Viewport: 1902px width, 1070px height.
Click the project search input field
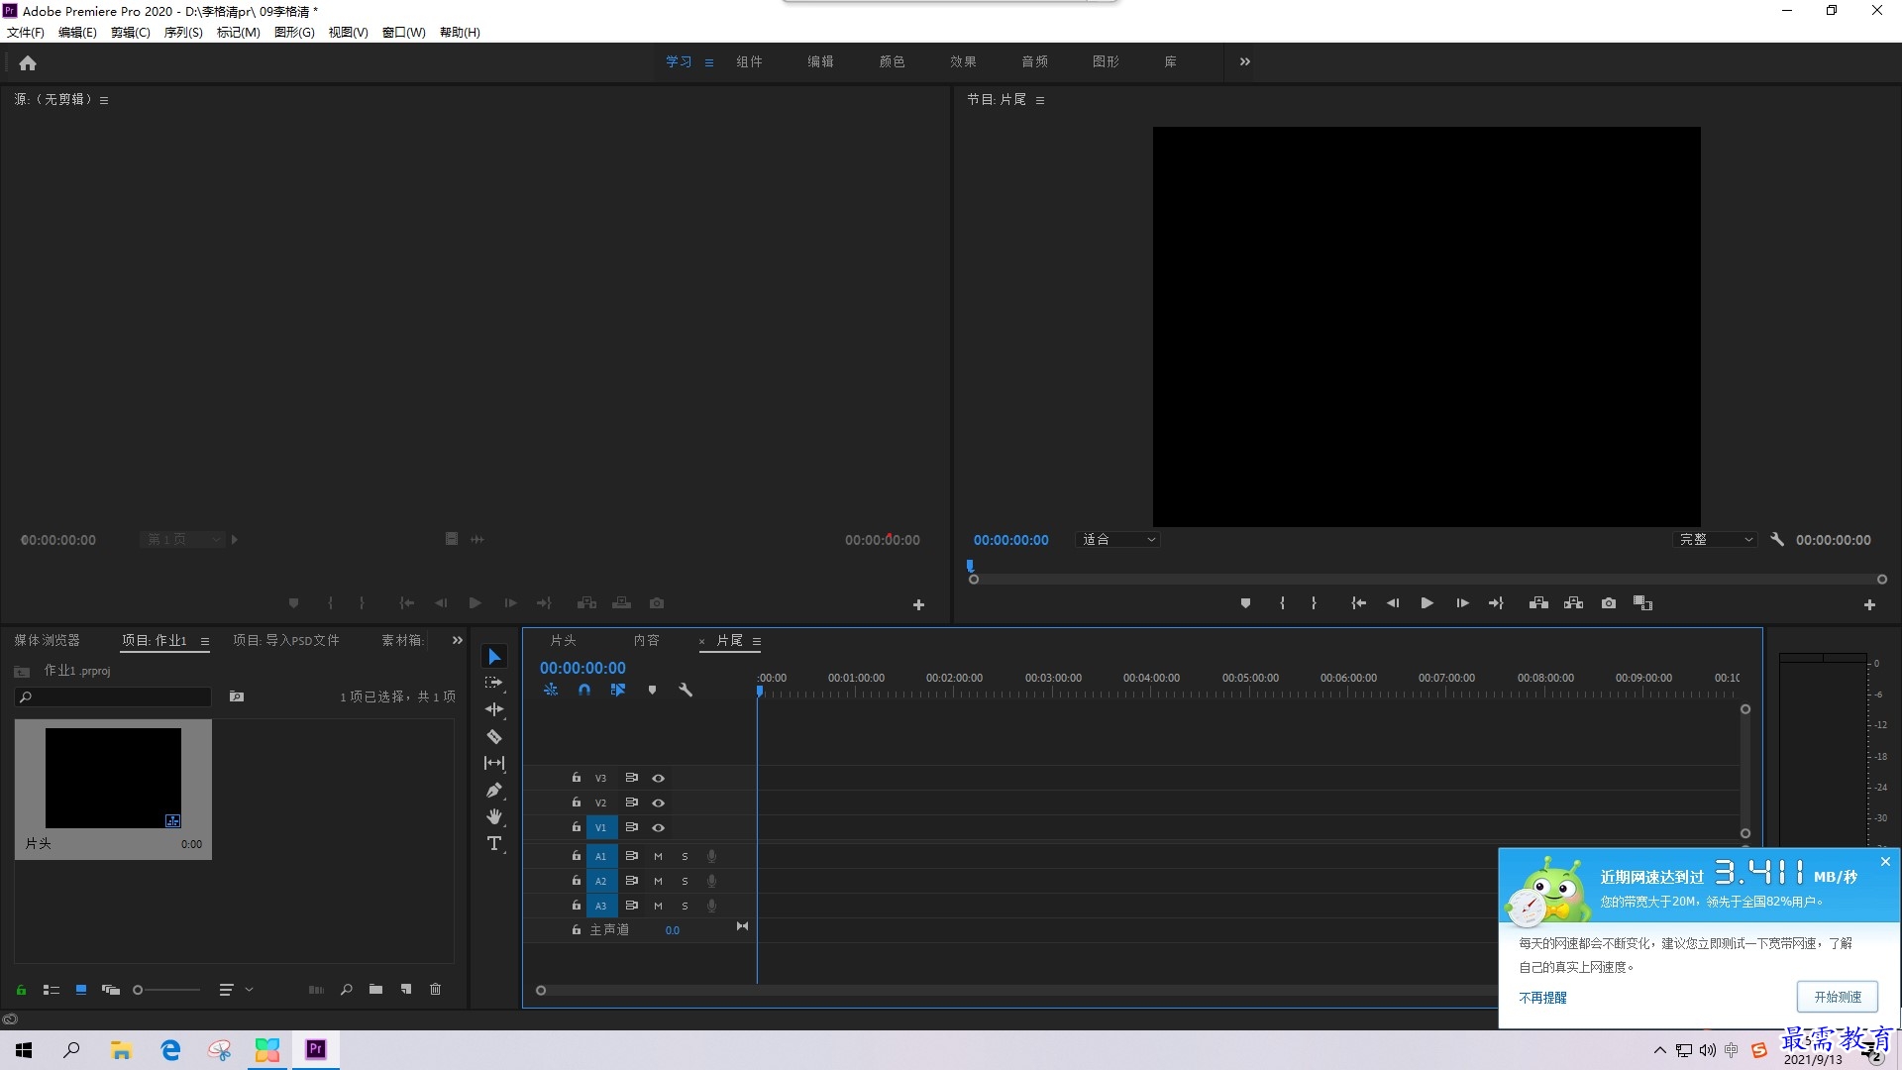tap(113, 697)
